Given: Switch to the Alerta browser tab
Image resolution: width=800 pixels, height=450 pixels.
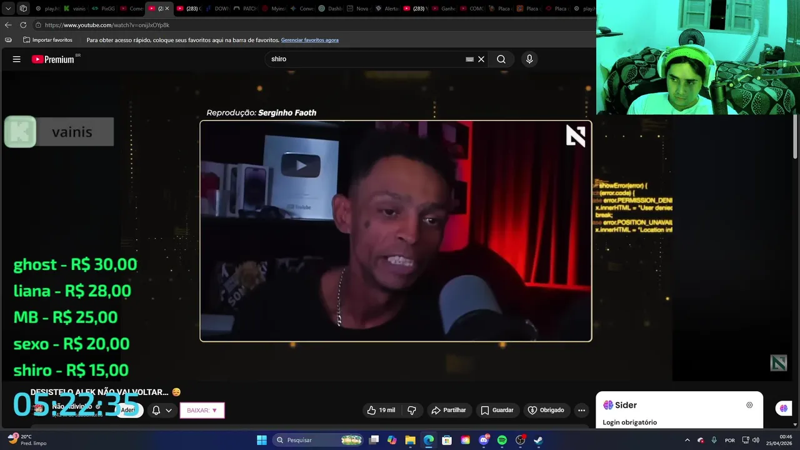Looking at the screenshot, I should pyautogui.click(x=387, y=9).
